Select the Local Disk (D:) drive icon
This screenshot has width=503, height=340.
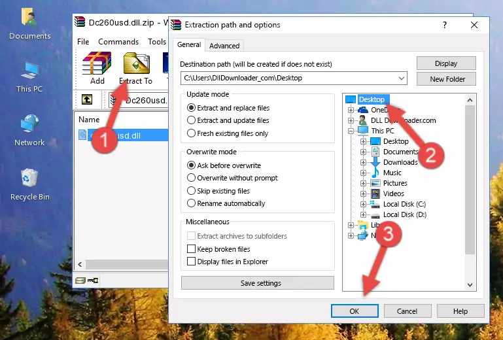(375, 215)
